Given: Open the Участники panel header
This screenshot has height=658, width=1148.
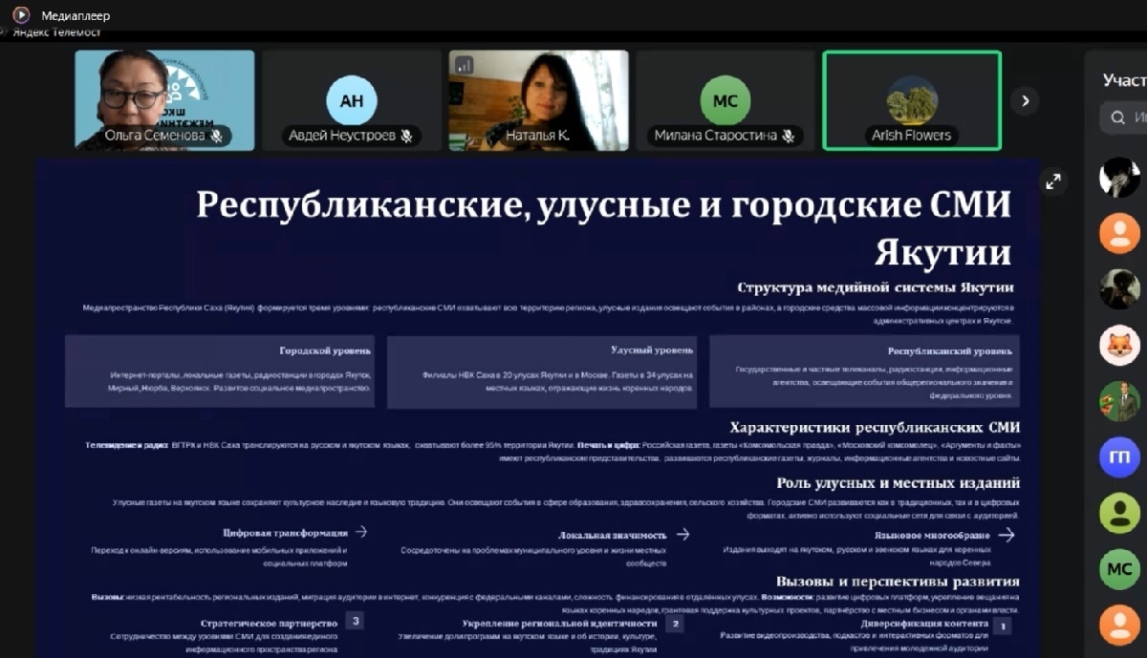Looking at the screenshot, I should tap(1124, 79).
